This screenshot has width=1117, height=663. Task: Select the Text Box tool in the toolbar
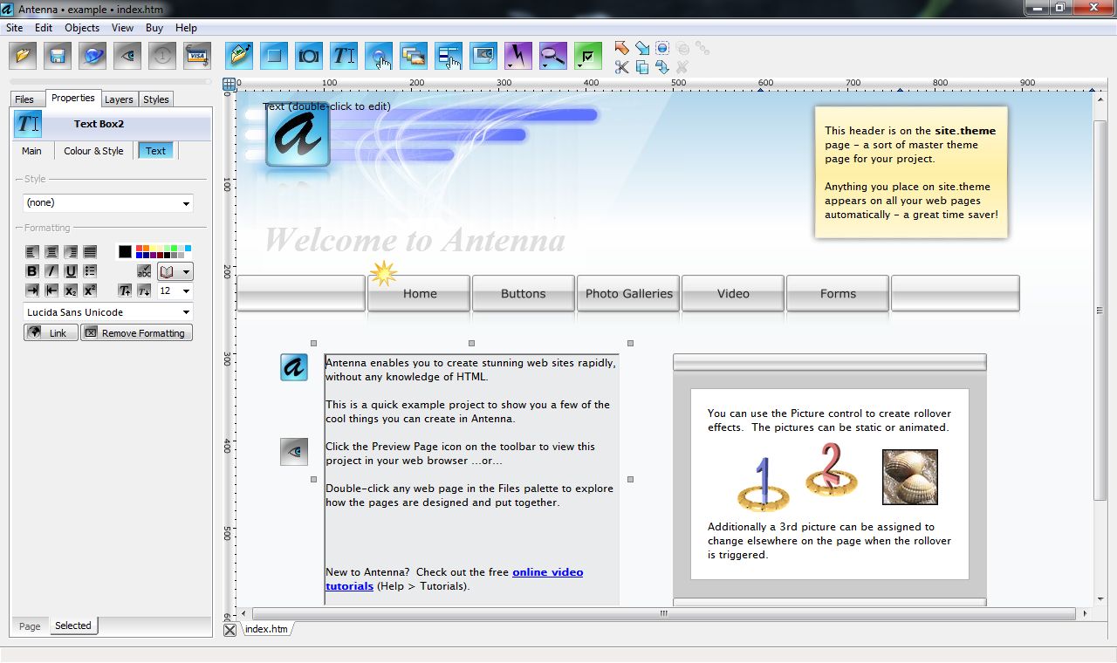coord(344,56)
